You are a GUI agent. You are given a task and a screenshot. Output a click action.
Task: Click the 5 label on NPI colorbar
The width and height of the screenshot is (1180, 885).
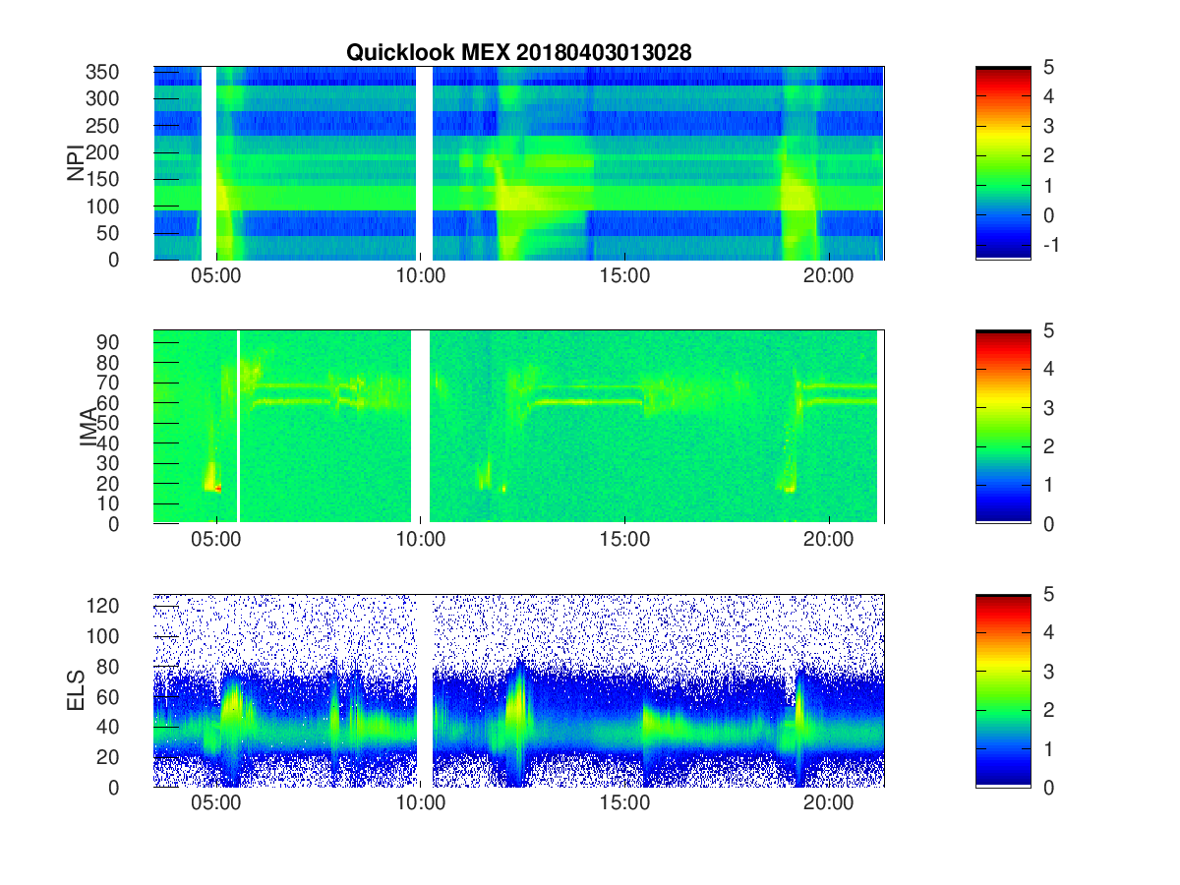pyautogui.click(x=1048, y=67)
